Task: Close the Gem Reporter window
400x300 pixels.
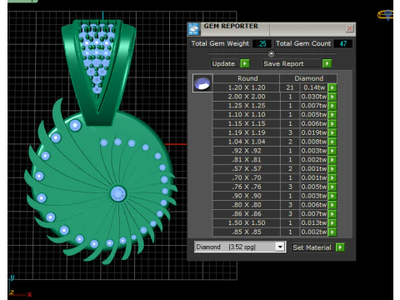Action: click(349, 28)
